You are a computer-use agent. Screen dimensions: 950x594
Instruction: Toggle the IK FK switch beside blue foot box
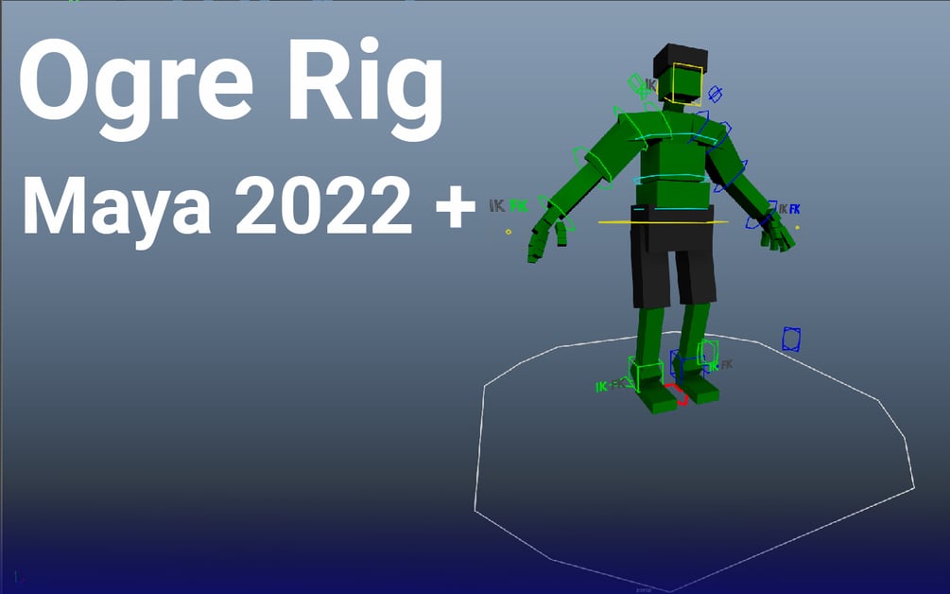coord(721,365)
